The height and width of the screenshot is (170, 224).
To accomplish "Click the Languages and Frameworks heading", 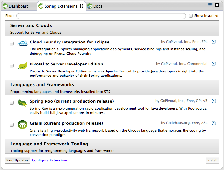I will 42,85.
